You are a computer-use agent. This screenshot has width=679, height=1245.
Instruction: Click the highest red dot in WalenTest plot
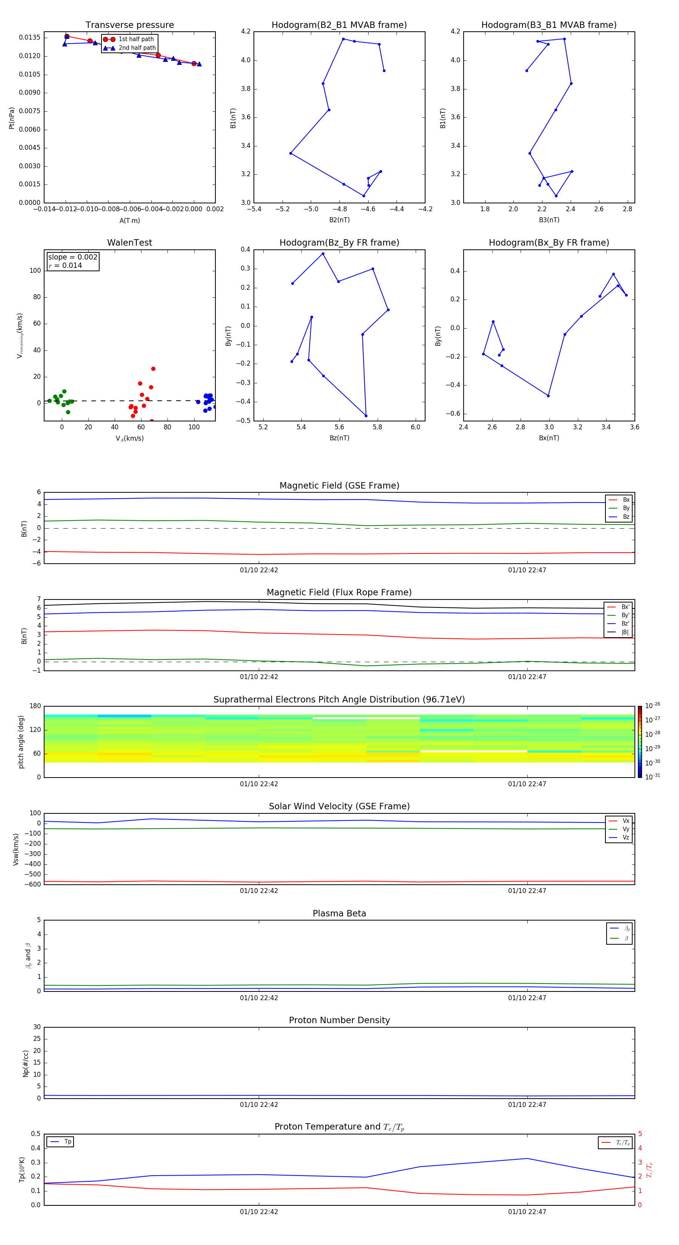click(153, 369)
